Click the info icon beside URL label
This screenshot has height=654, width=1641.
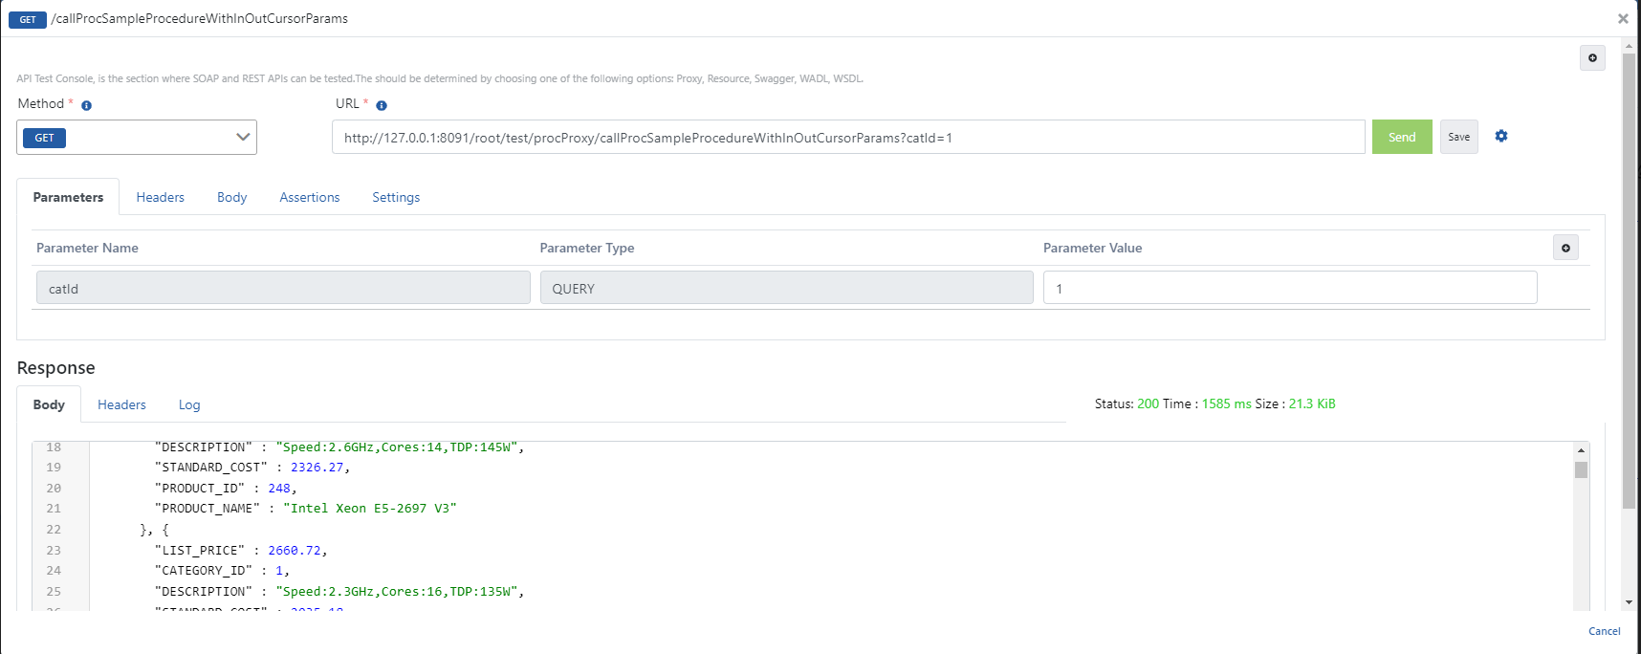pyautogui.click(x=382, y=105)
